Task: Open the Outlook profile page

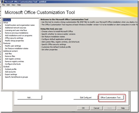Action: click(11, 69)
